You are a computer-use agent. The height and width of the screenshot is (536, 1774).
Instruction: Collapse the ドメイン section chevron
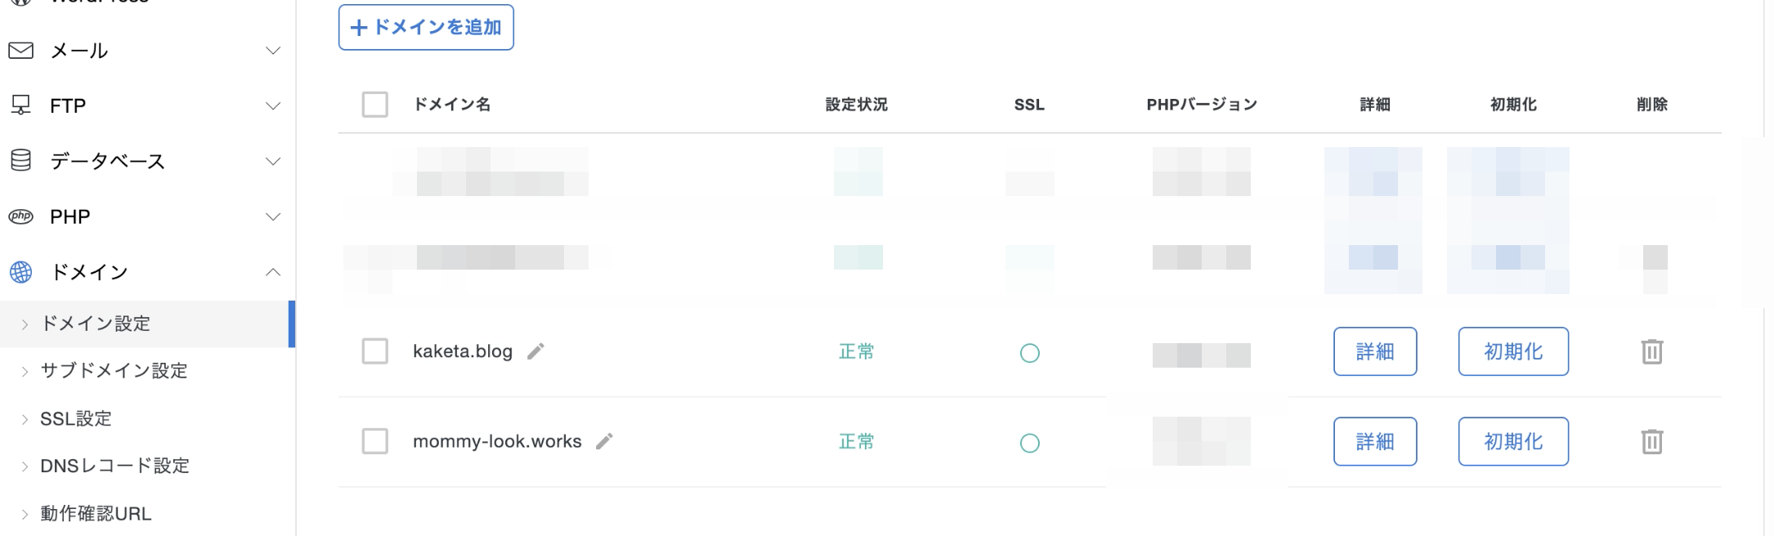pyautogui.click(x=273, y=272)
